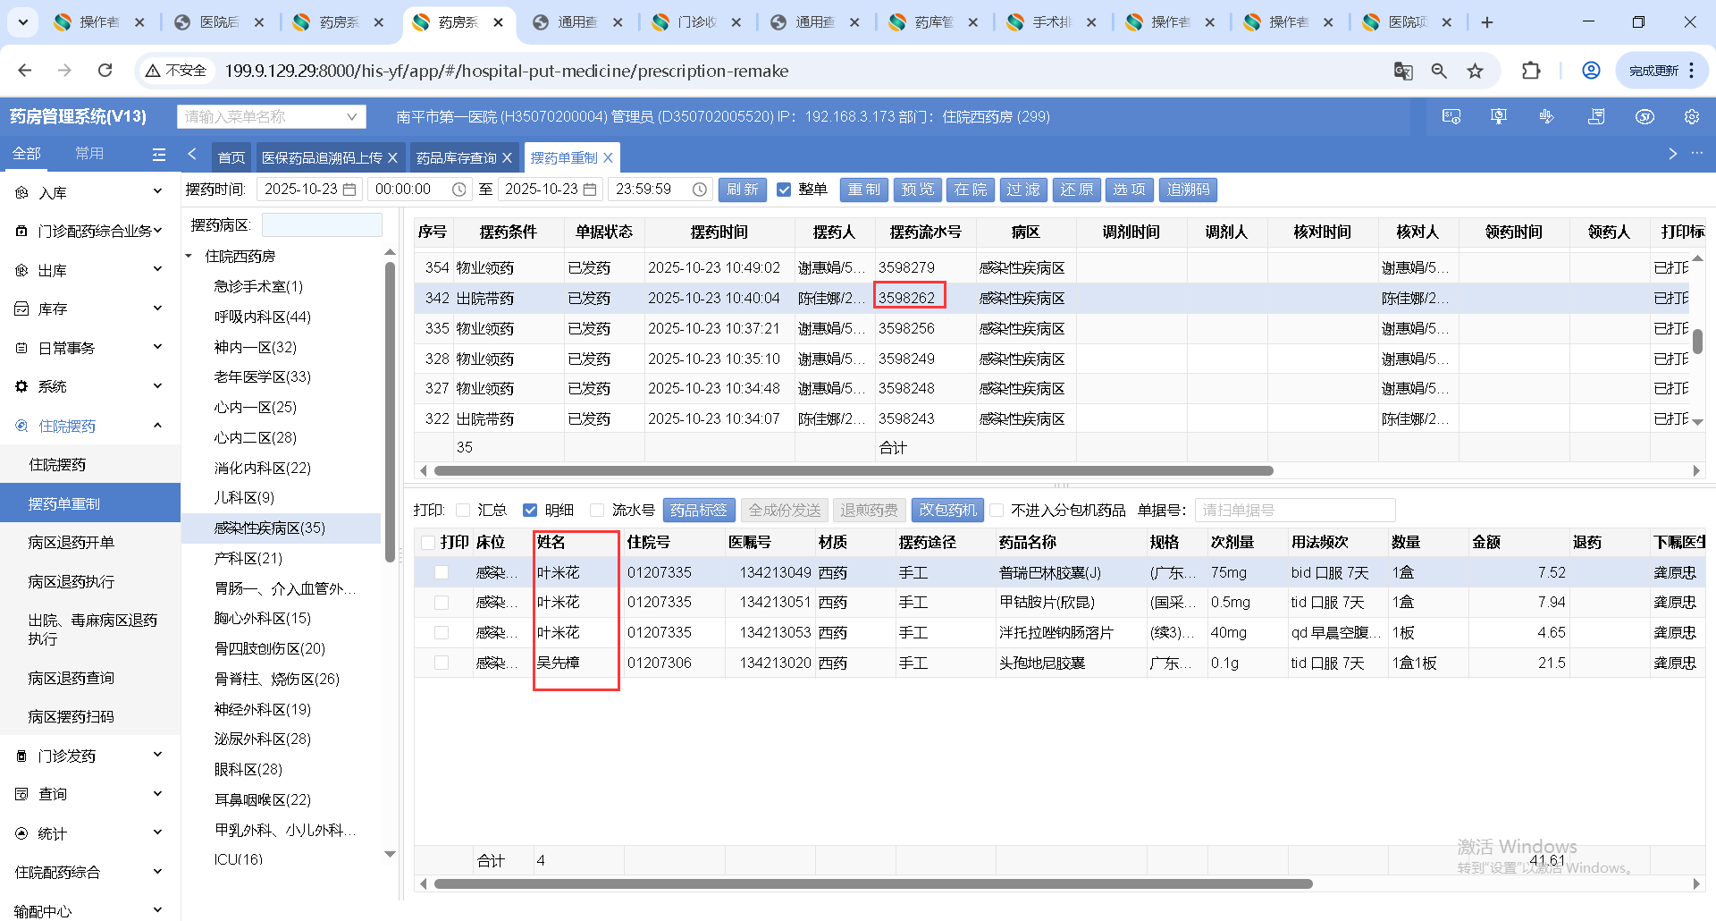Viewport: 1716px width, 921px height.
Task: Open the end date calendar icon
Action: click(590, 190)
